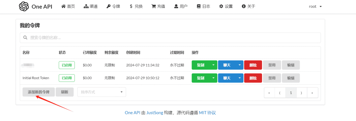The width and height of the screenshot is (356, 121).
Task: Open the JustSong footer link
Action: [155, 113]
